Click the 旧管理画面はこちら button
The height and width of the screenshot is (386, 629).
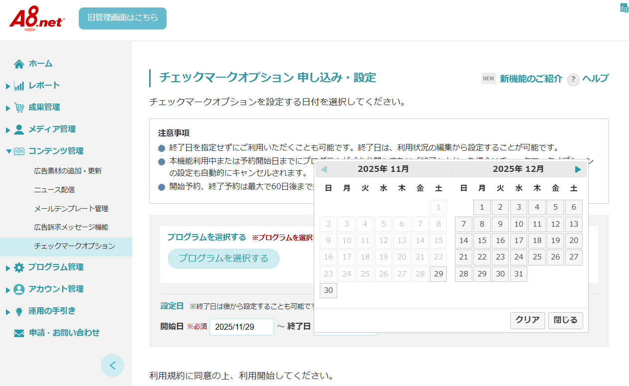(x=123, y=18)
